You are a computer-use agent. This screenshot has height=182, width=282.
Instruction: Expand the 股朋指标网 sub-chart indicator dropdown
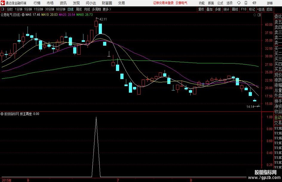[x=2, y=114]
